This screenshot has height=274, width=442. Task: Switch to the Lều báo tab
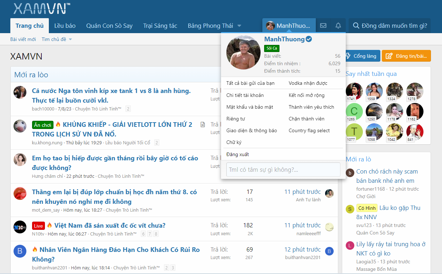[65, 26]
